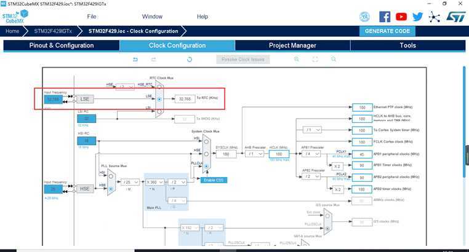Image resolution: width=469 pixels, height=252 pixels.
Task: Go to Home in the breadcrumb
Action: click(x=12, y=31)
